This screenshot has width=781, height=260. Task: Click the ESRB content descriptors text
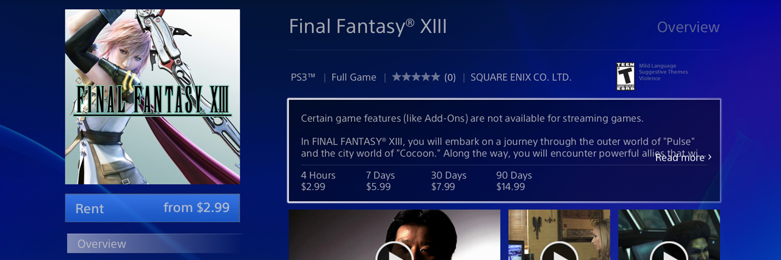click(663, 72)
